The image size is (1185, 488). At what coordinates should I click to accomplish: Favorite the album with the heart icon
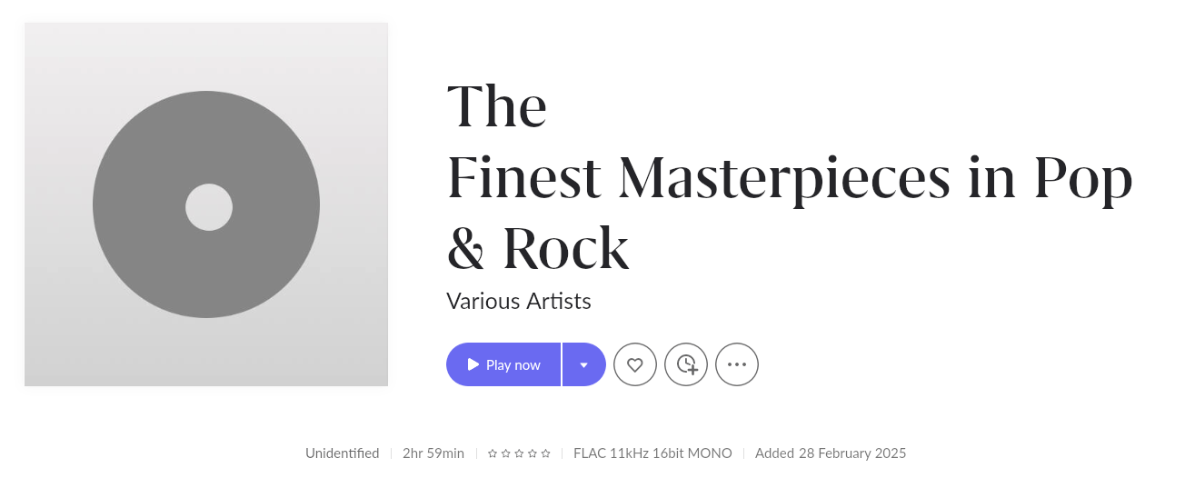(635, 364)
